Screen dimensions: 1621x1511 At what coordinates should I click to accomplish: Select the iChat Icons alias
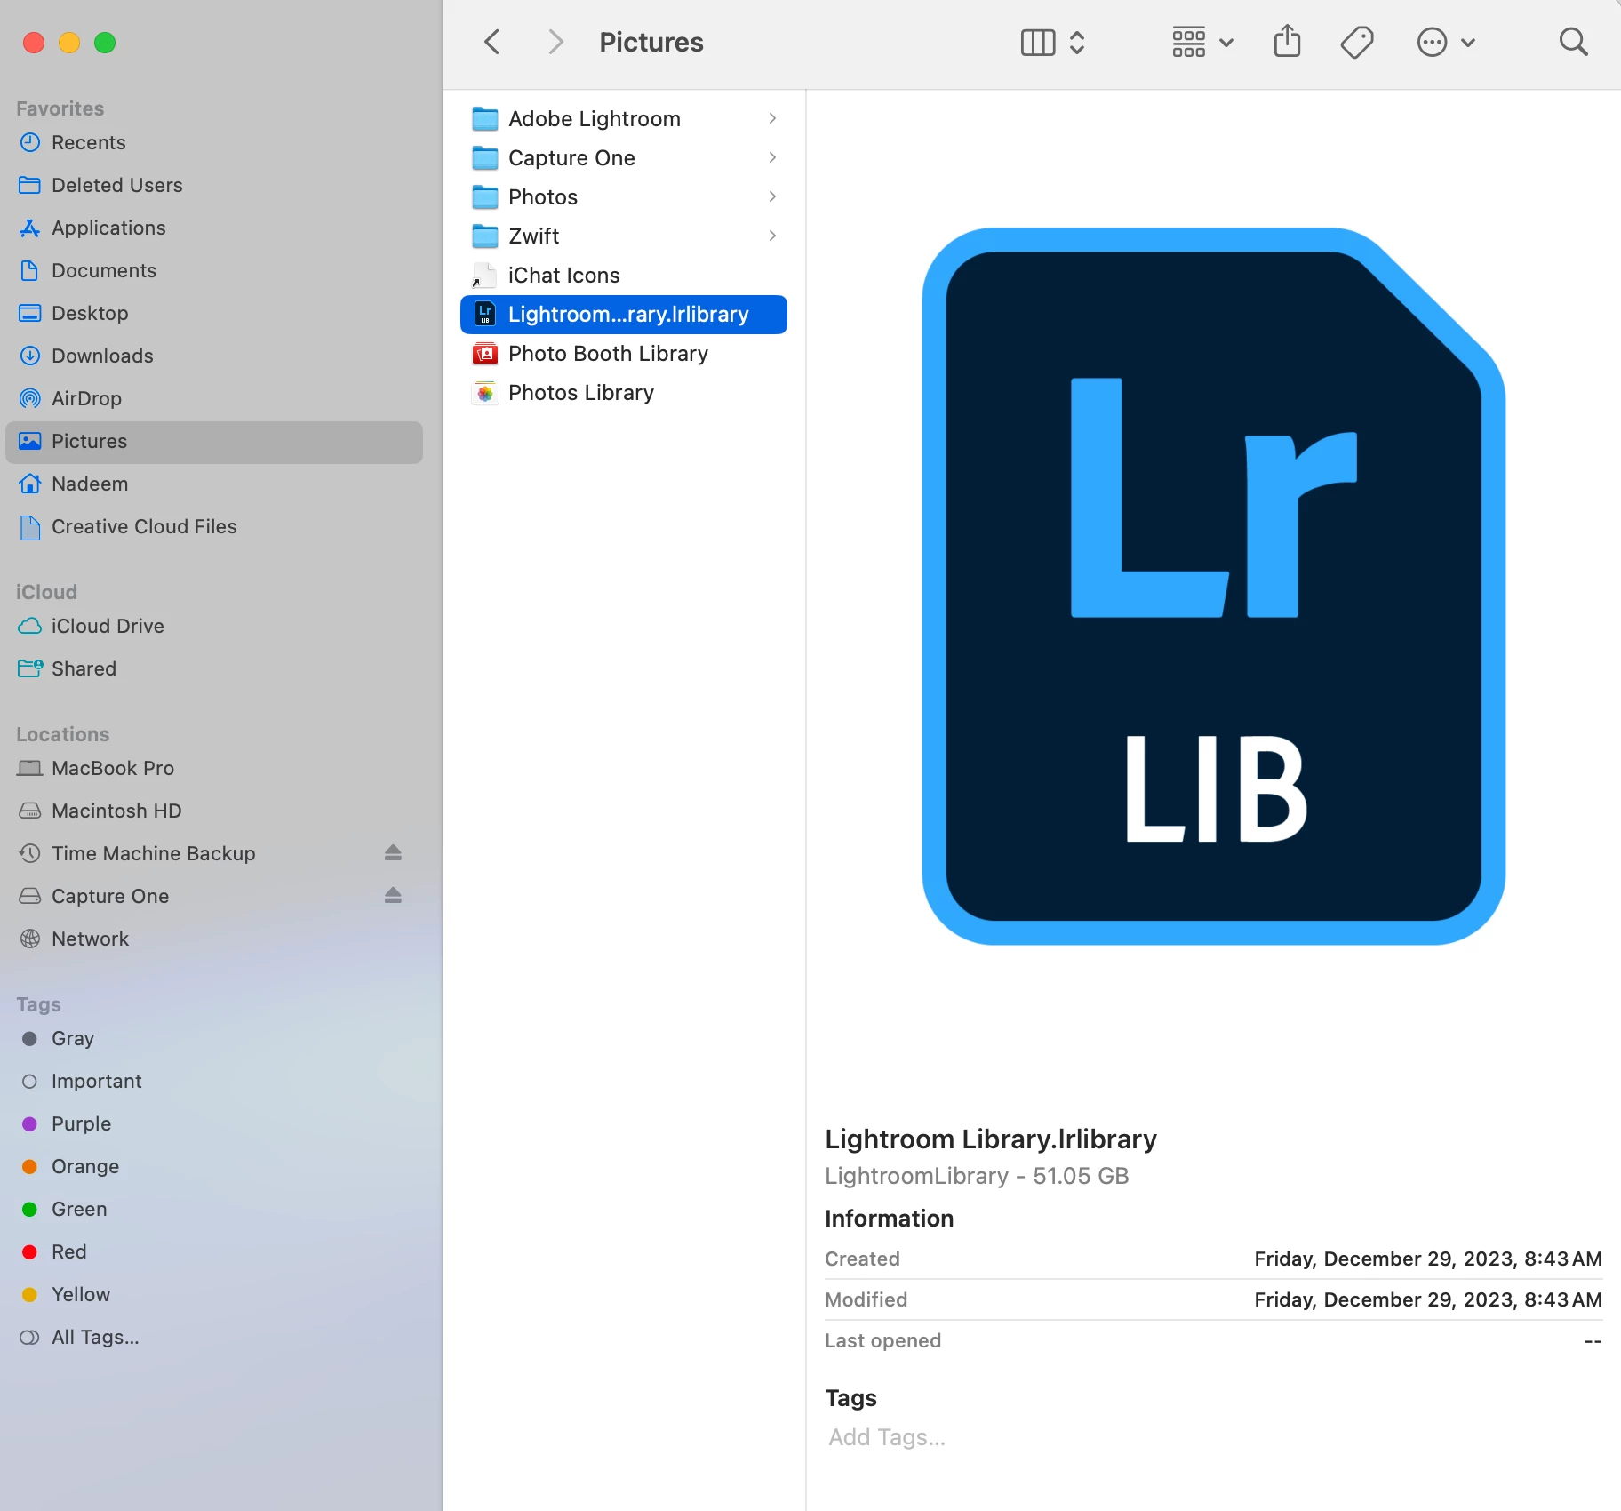[624, 276]
